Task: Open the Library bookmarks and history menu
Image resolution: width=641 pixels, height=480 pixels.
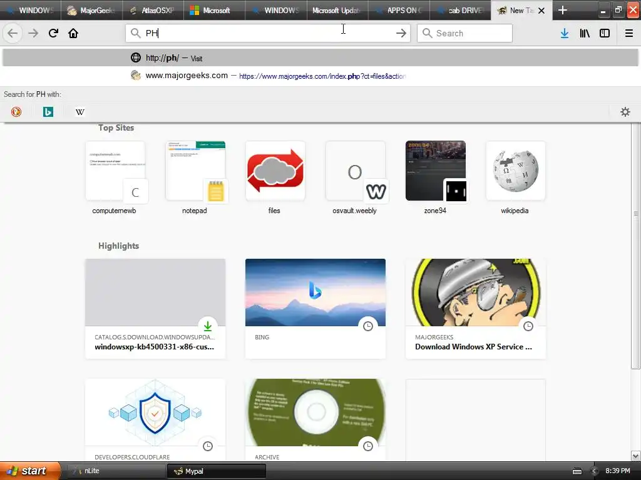Action: pyautogui.click(x=585, y=33)
